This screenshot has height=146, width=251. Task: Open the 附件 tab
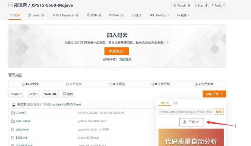click(x=94, y=15)
